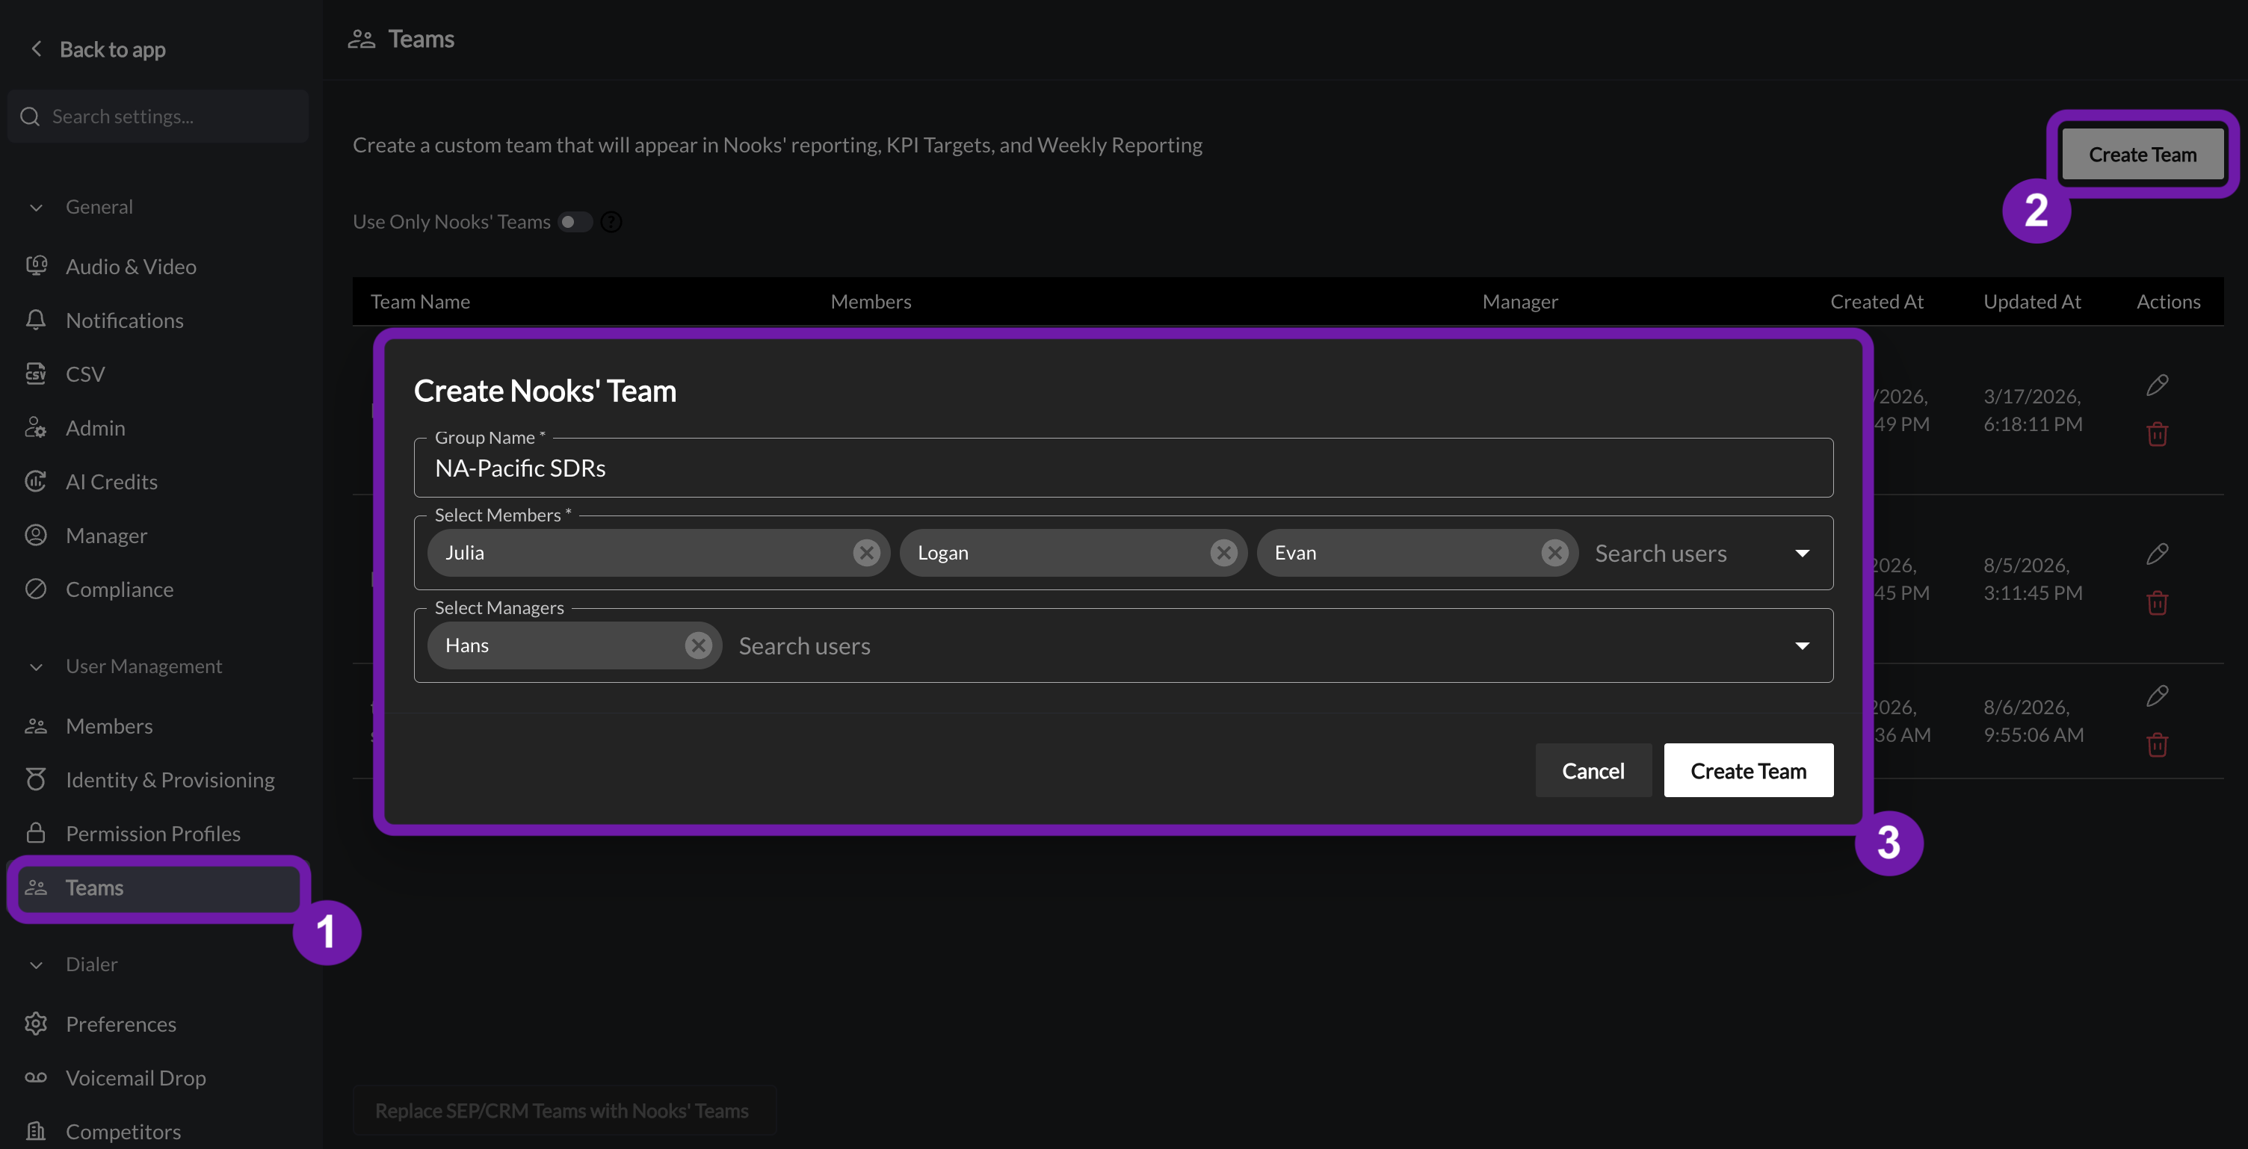Screen dimensions: 2248x1149
Task: Click the Updated At column header
Action: 2031,302
